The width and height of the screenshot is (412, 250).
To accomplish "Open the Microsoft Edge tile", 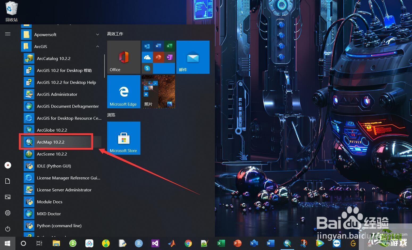I will click(124, 92).
